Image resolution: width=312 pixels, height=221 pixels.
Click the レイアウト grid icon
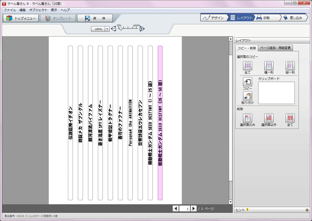coord(232,18)
